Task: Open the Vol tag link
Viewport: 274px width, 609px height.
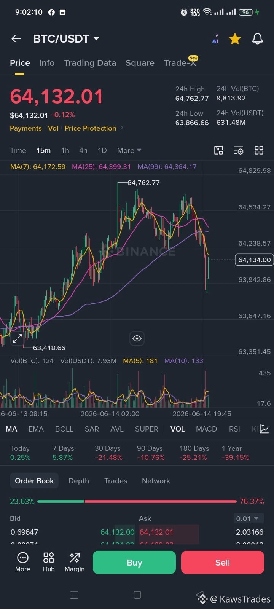Action: pos(53,128)
